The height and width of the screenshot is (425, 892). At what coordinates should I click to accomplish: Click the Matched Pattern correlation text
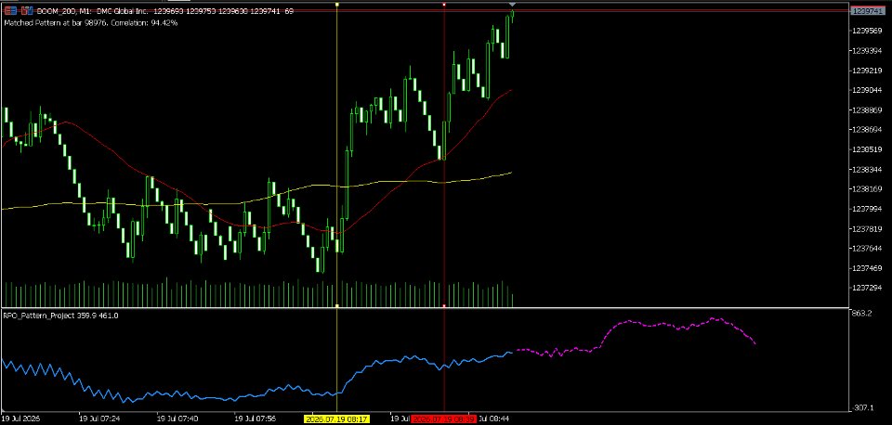click(x=91, y=23)
